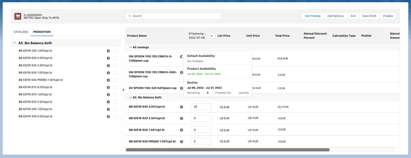This screenshot has height=158, width=411.
Task: Open info icon for BB KEFIR 430 0.00%
Action: tap(108, 116)
